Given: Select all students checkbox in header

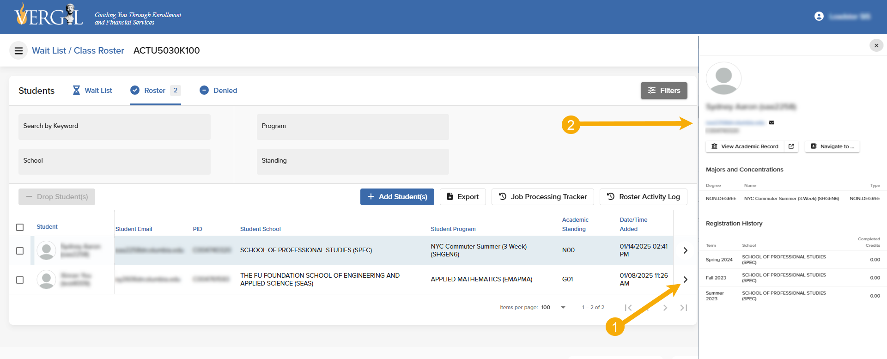Looking at the screenshot, I should (x=20, y=227).
